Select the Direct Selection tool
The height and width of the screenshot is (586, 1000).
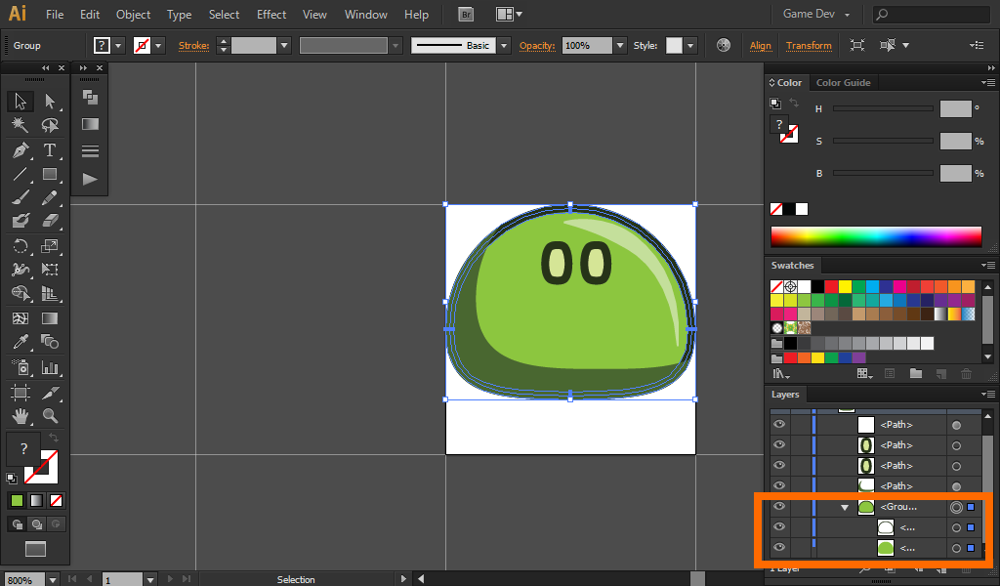point(50,101)
